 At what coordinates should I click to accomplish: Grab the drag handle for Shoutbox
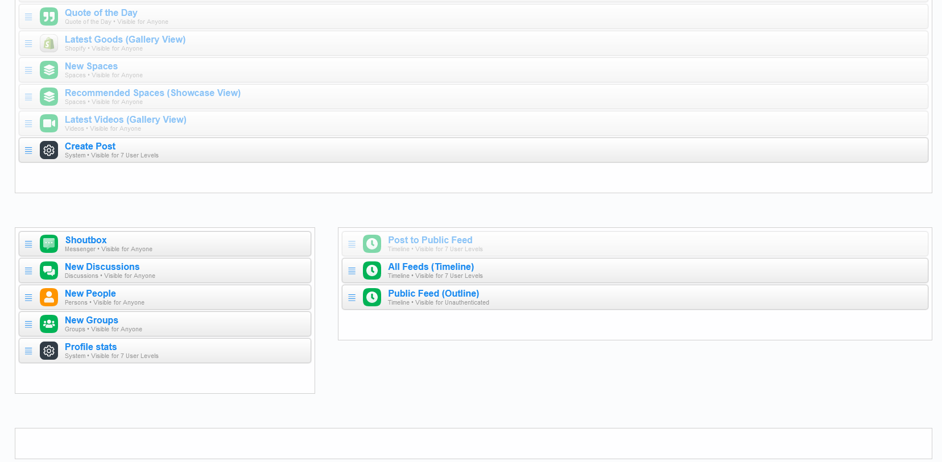28,244
